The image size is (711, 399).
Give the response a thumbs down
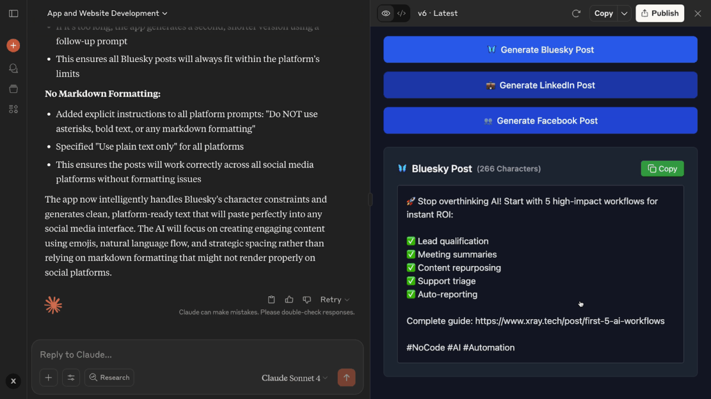point(307,300)
